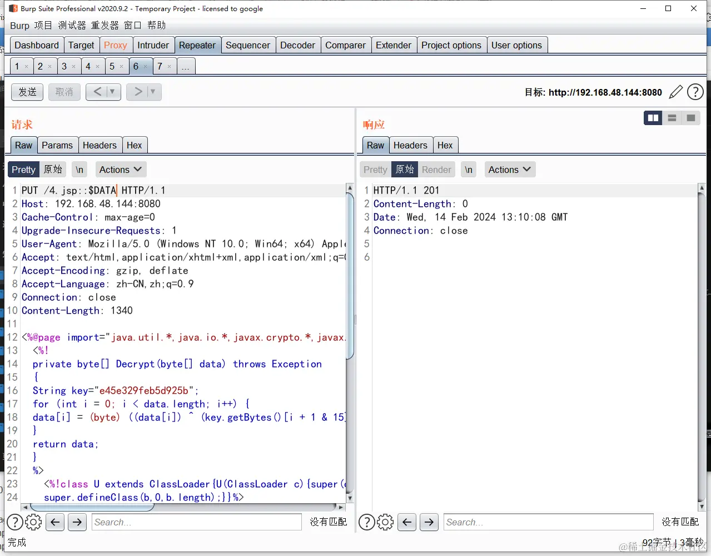This screenshot has height=556, width=711.
Task: Open request search help icon
Action: pos(15,522)
